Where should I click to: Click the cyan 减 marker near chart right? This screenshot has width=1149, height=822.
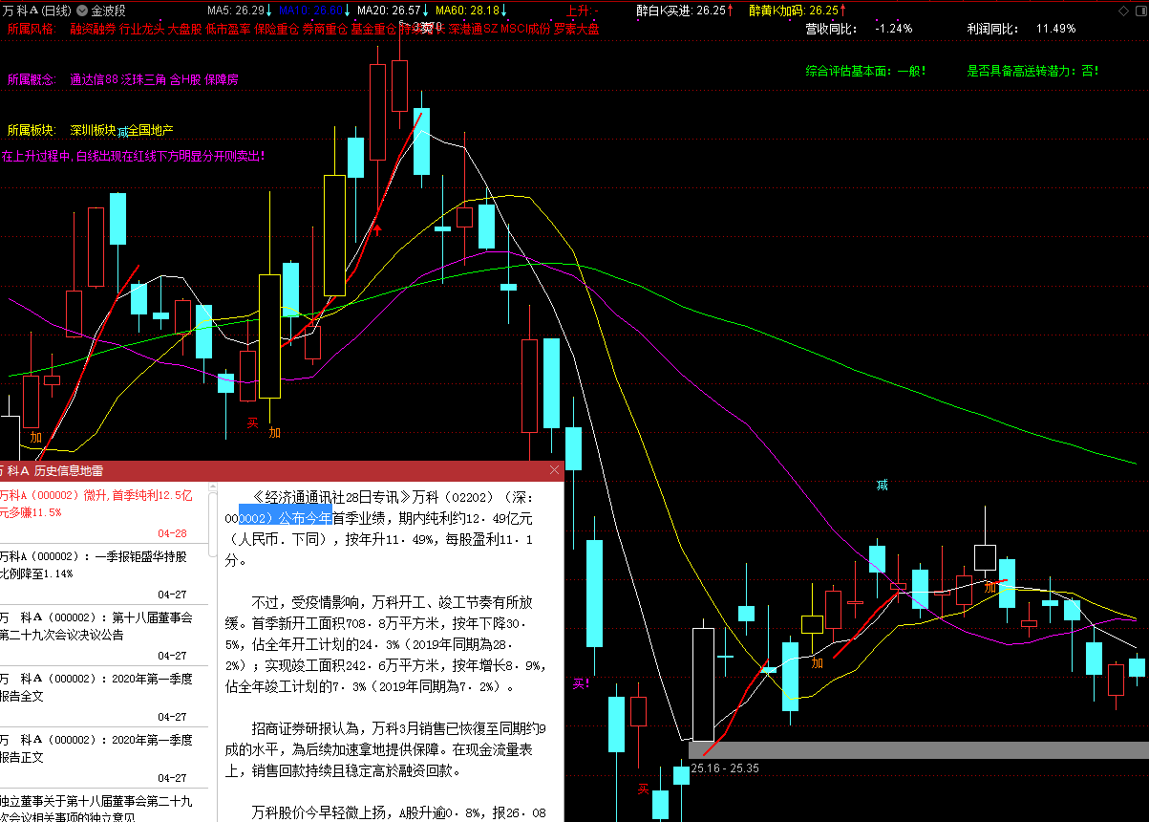pyautogui.click(x=883, y=486)
